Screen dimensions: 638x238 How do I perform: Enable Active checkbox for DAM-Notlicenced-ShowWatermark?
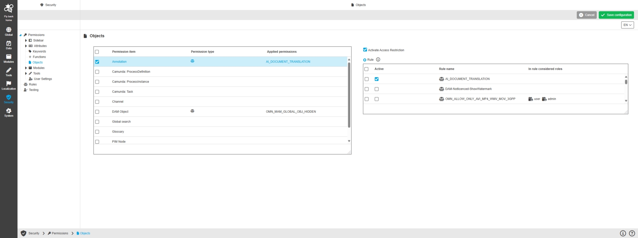[377, 89]
